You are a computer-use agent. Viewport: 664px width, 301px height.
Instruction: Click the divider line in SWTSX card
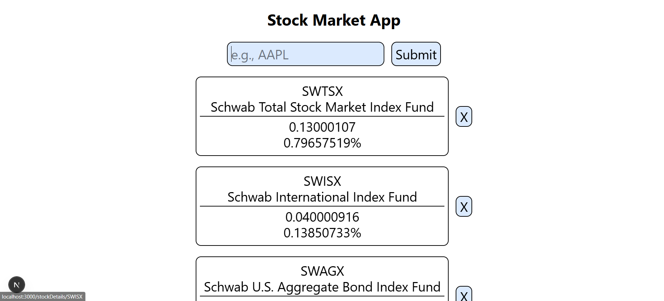322,116
